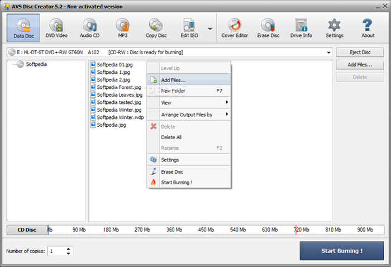Select the file Softpedia.jpg
The width and height of the screenshot is (391, 267).
coord(111,125)
